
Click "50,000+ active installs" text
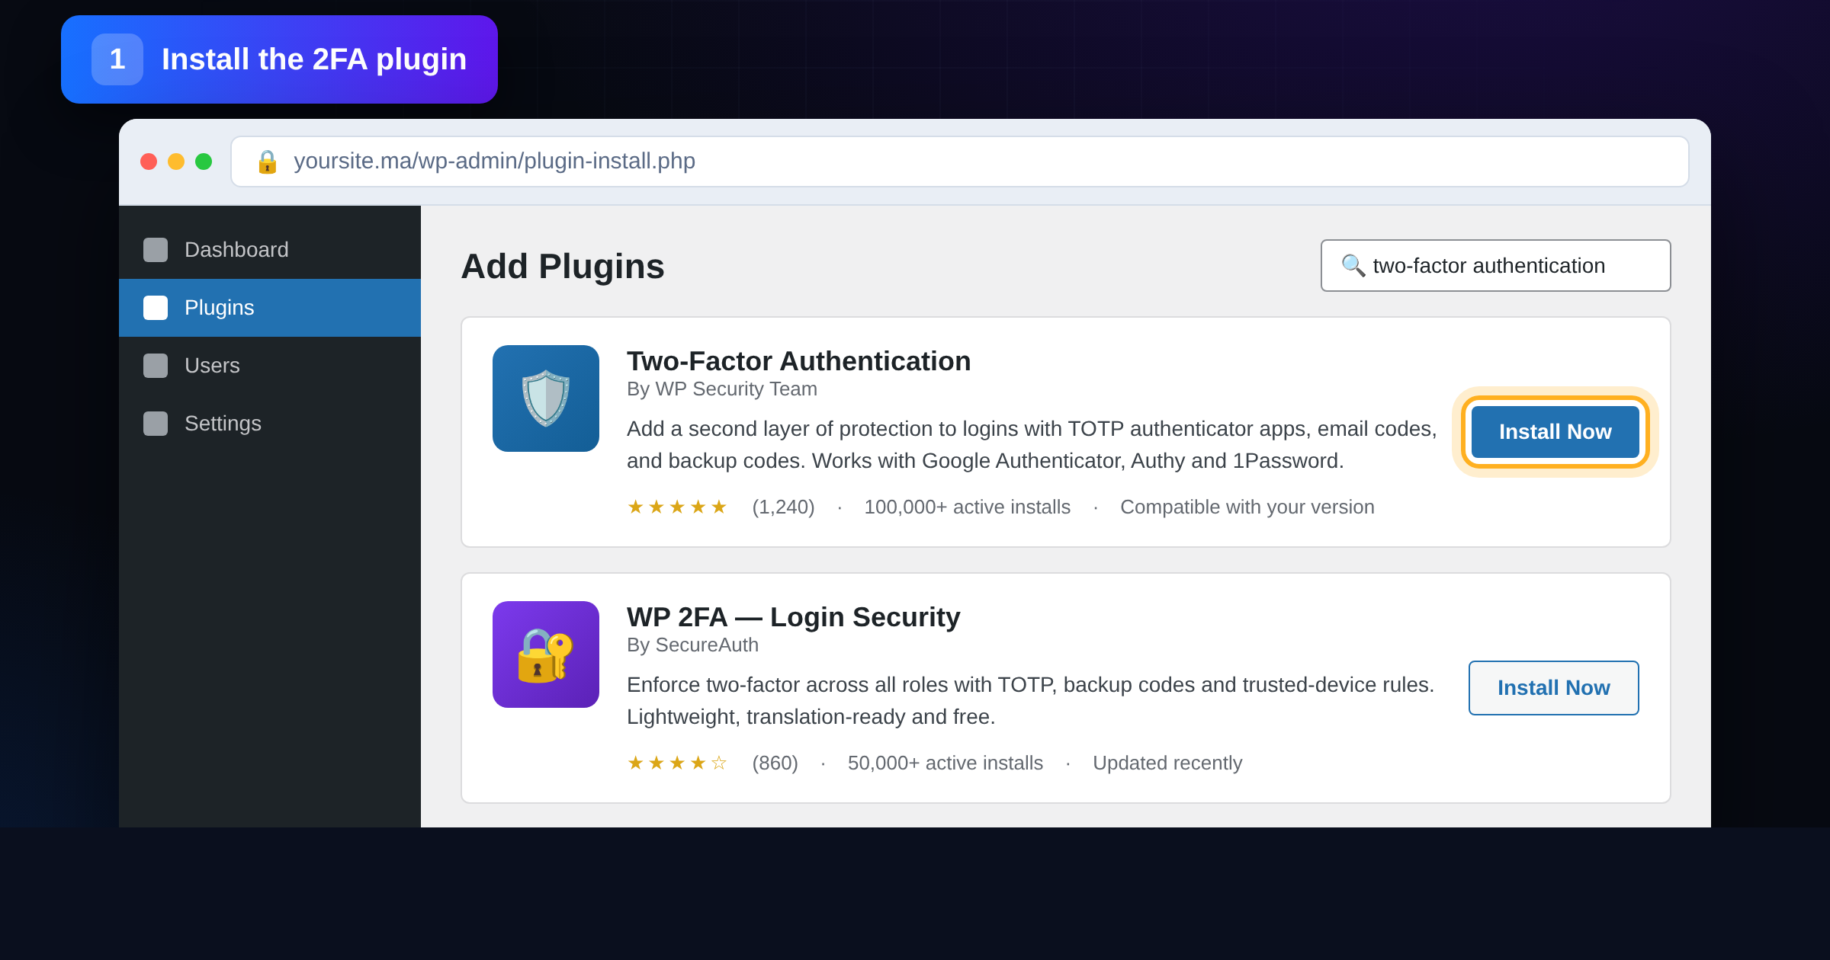click(945, 763)
